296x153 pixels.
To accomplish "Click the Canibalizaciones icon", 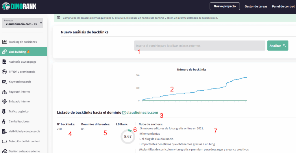I will tap(4, 121).
